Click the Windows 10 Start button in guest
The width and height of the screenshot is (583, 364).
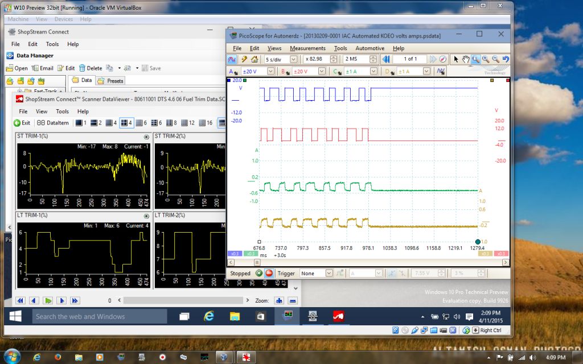pyautogui.click(x=15, y=316)
